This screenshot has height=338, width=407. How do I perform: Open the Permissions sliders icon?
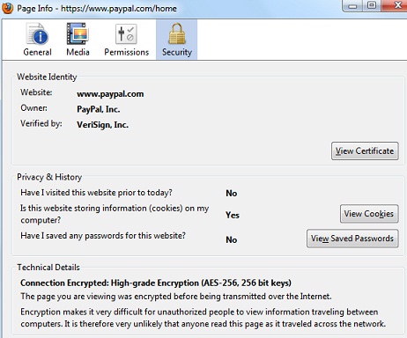pos(126,34)
